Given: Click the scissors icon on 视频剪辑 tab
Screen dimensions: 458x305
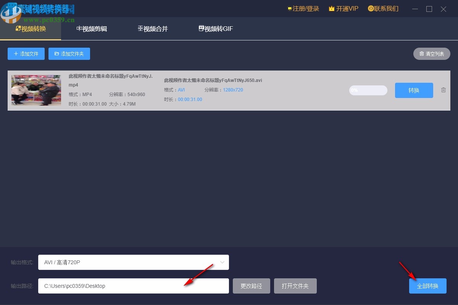Looking at the screenshot, I should click(79, 28).
